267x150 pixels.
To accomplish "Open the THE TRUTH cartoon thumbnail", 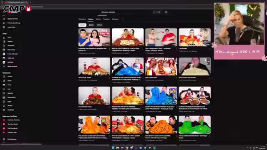I will [x=94, y=37].
